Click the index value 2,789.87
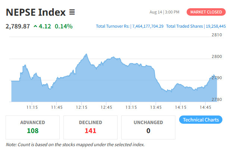Screen dimensions: 231x154 [18, 27]
